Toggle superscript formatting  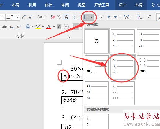(x=18, y=27)
